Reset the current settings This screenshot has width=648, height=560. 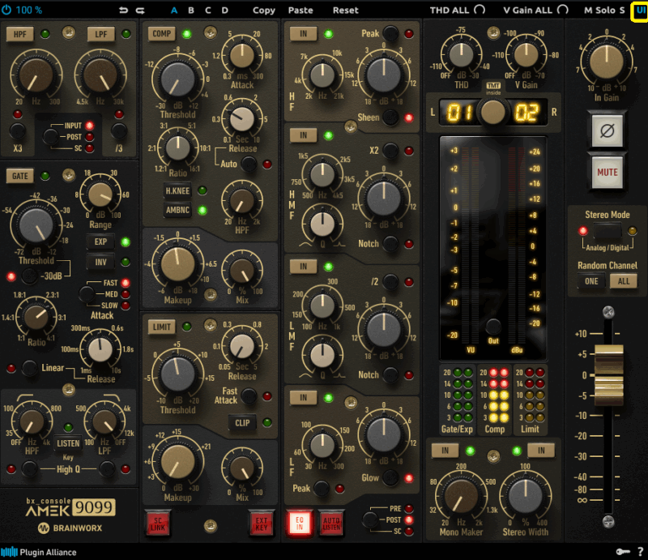point(346,11)
